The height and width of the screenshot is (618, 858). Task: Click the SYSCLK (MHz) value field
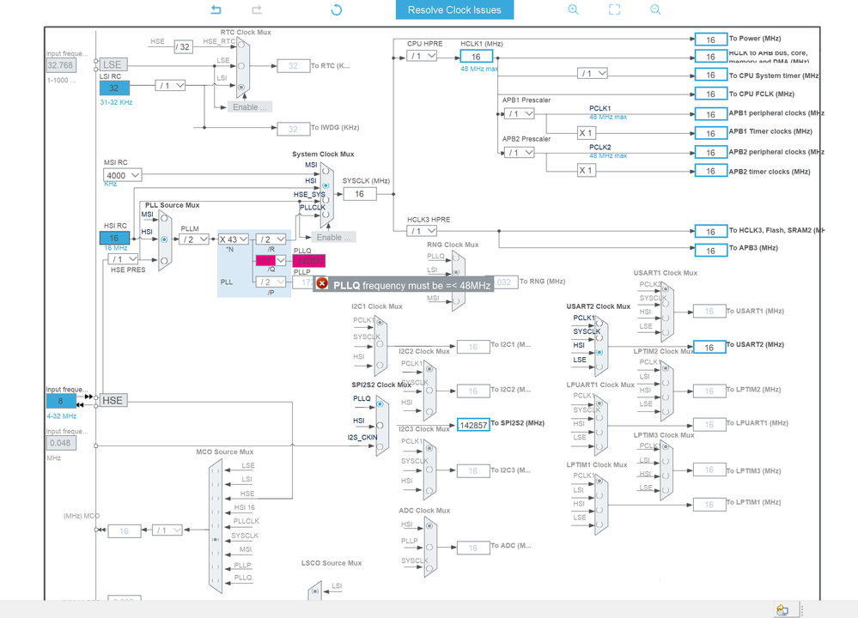point(360,194)
